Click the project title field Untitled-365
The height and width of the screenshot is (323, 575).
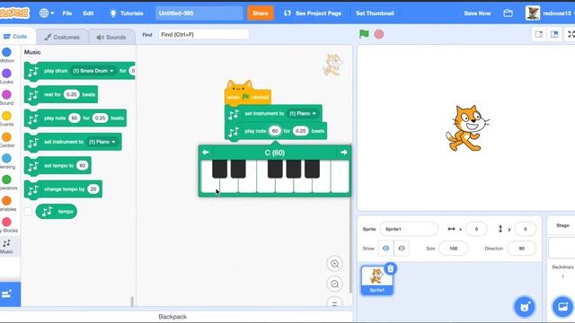199,13
